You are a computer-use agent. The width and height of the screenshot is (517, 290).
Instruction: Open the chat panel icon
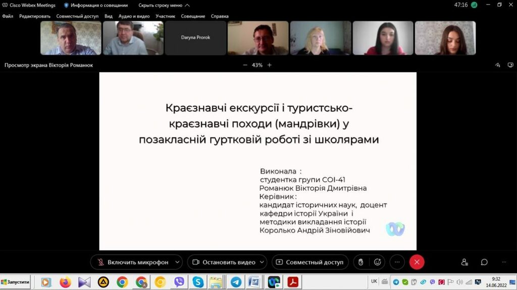(x=484, y=262)
